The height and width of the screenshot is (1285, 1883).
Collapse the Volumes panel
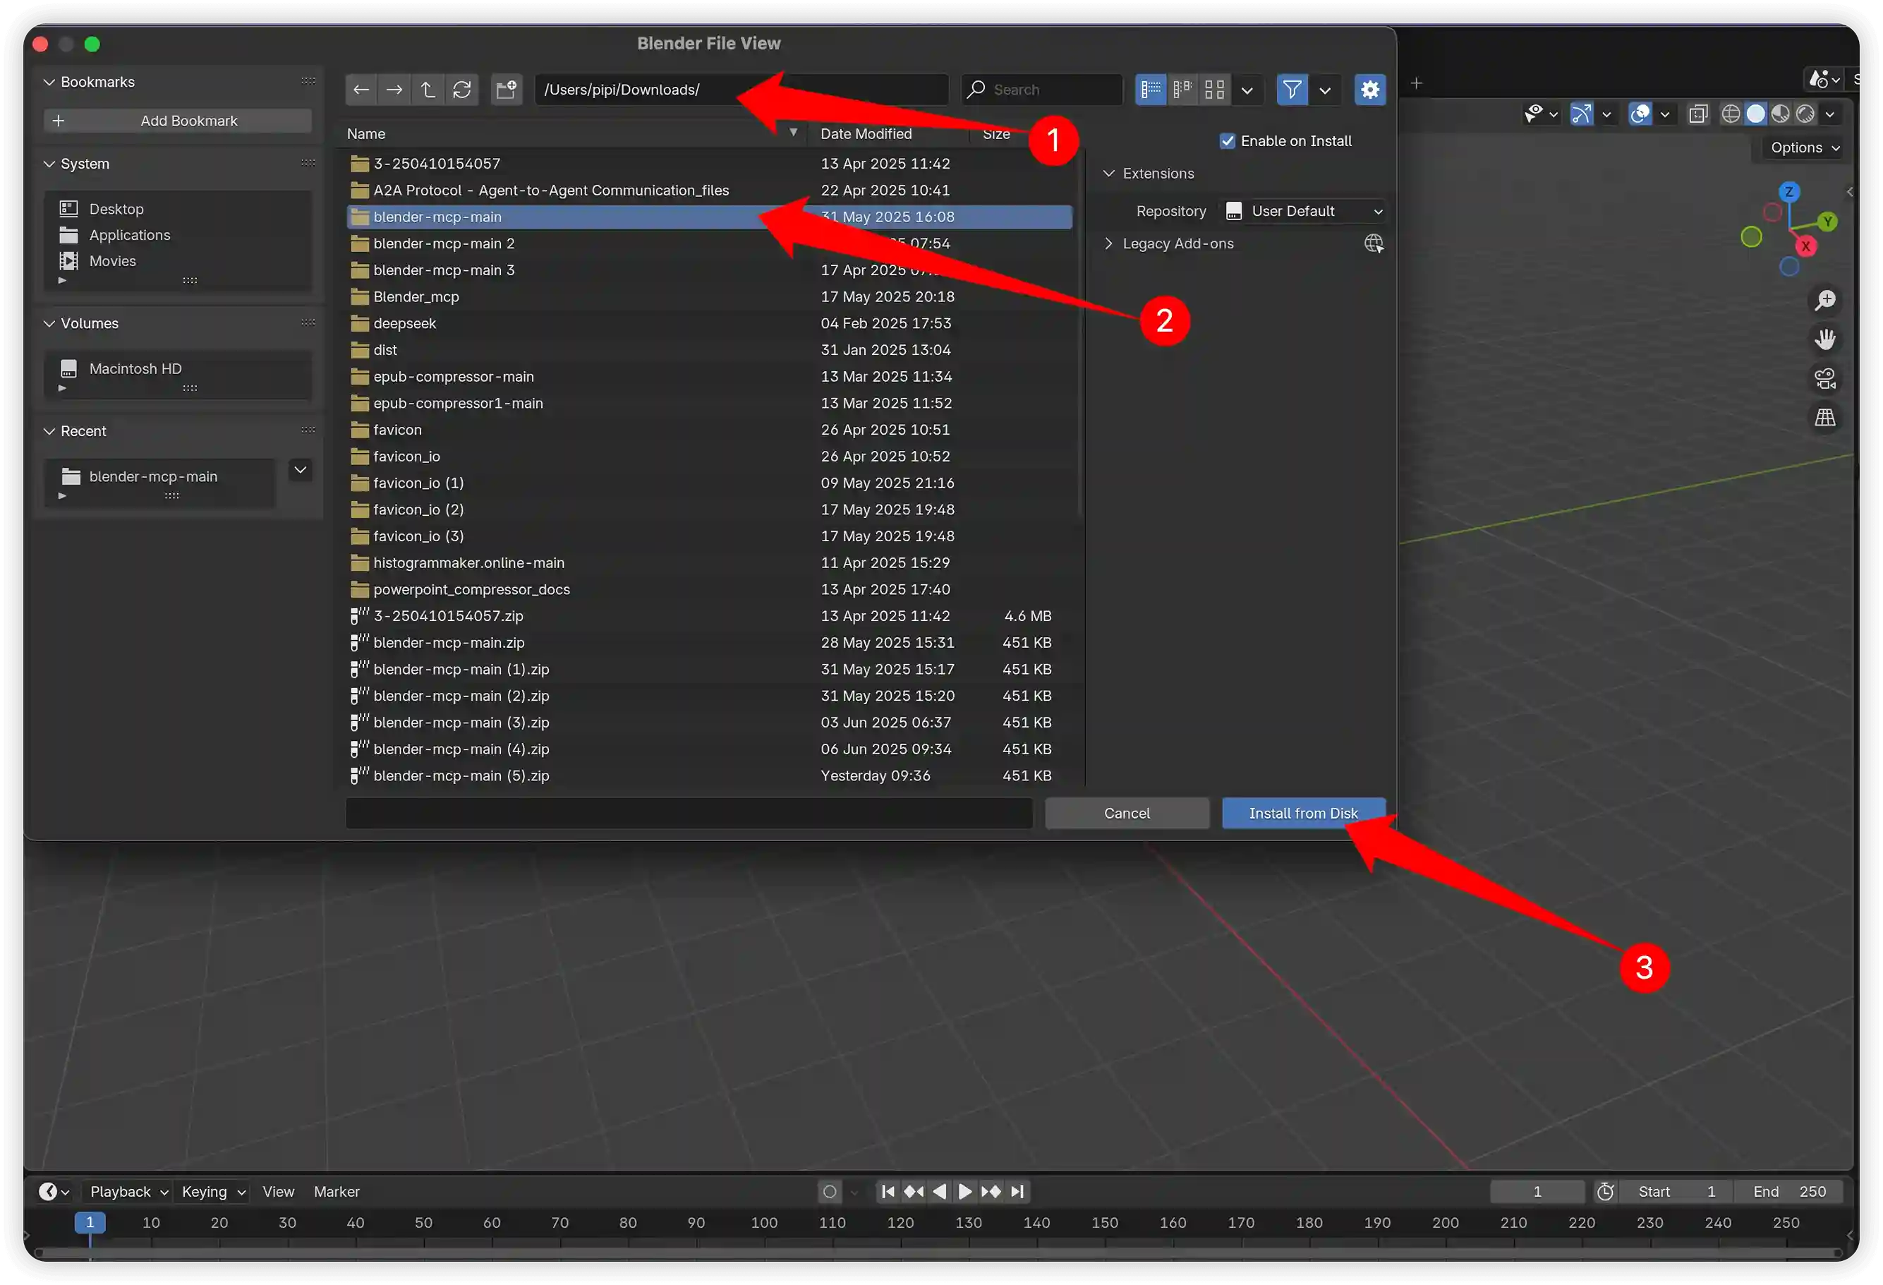pyautogui.click(x=49, y=323)
